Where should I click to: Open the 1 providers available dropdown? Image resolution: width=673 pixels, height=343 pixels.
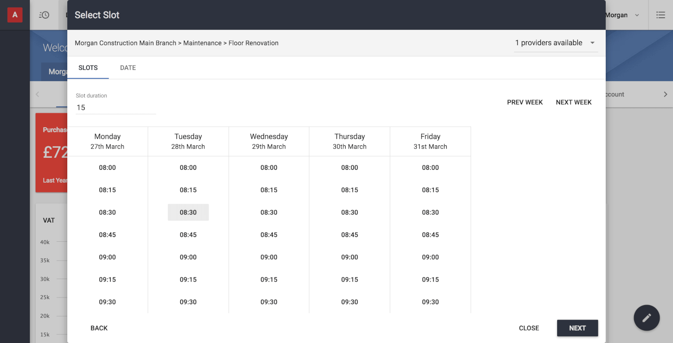(x=556, y=43)
